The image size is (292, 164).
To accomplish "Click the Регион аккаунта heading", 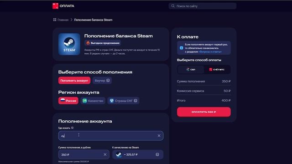I will click(x=79, y=92).
